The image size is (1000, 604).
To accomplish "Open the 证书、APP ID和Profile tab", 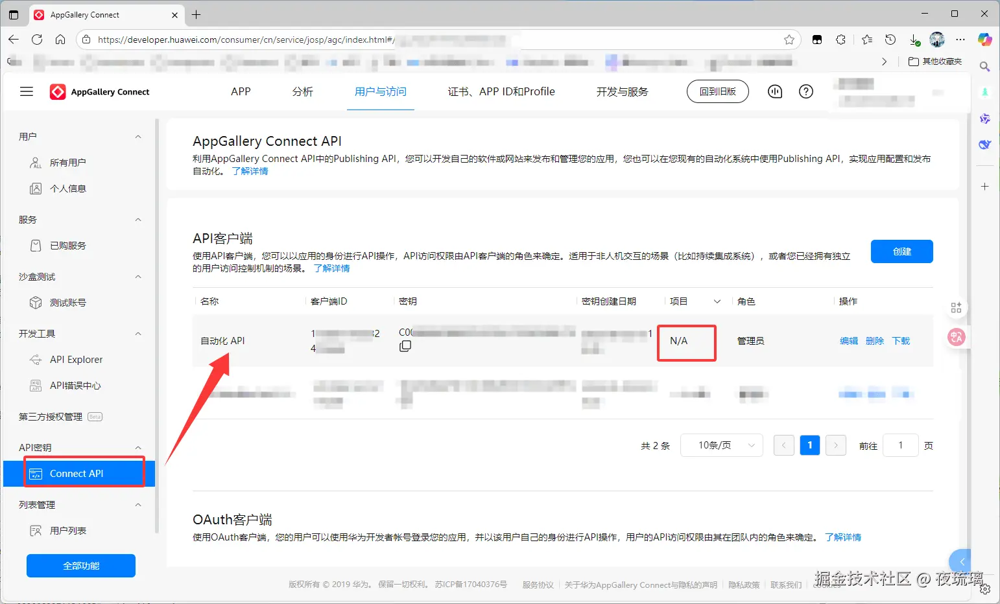I will click(x=501, y=91).
